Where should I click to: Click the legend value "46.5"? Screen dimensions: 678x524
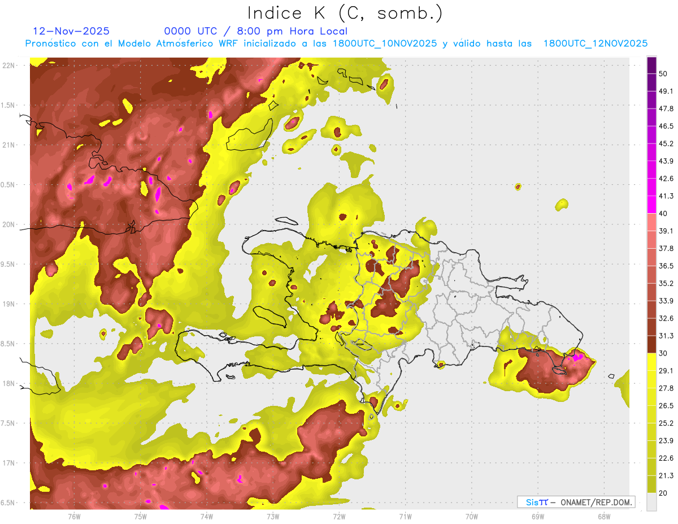coord(667,126)
